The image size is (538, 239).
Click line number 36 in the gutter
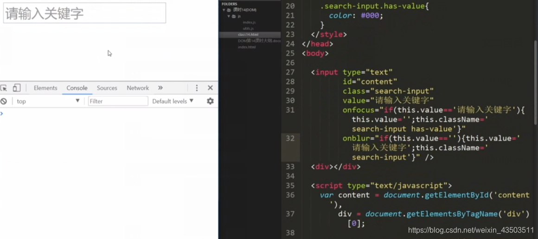(290, 195)
